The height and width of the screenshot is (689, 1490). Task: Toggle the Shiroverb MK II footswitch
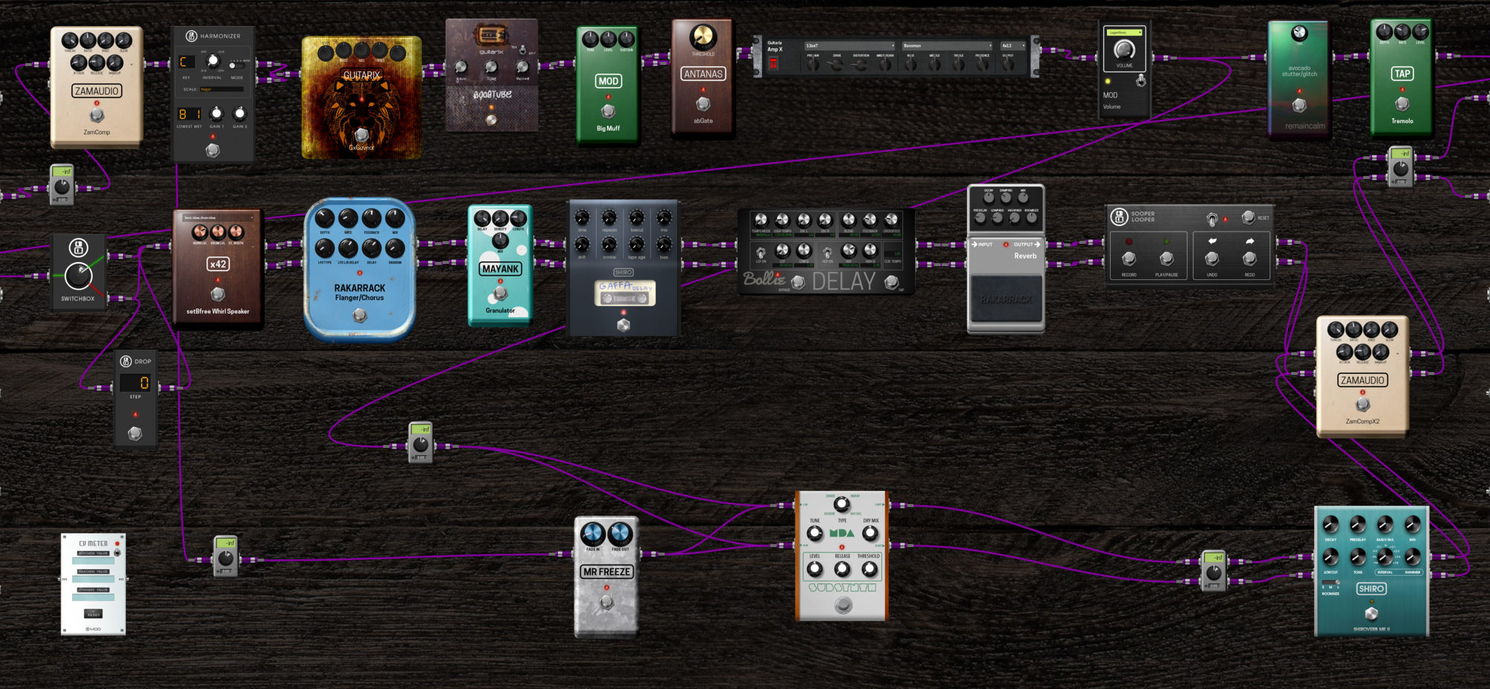pyautogui.click(x=1372, y=614)
